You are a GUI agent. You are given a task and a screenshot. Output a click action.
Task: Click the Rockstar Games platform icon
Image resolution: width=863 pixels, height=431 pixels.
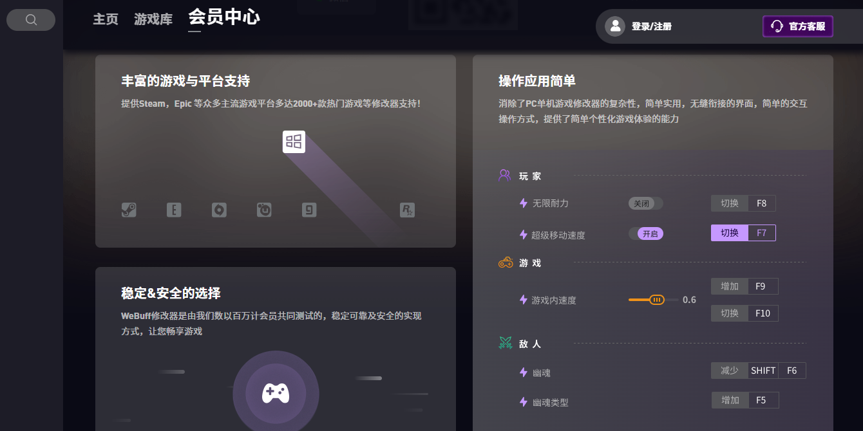tap(407, 210)
